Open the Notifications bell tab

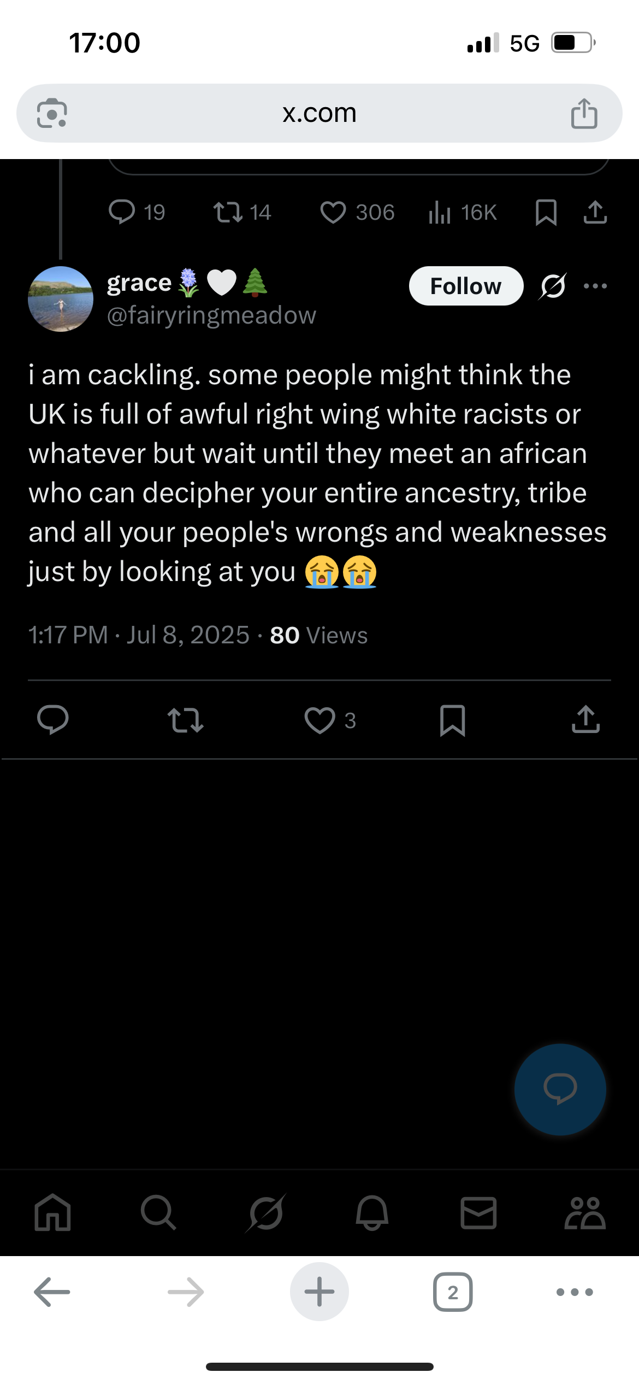coord(372,1213)
